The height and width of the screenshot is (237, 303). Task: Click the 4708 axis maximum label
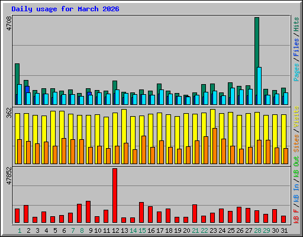(9, 23)
